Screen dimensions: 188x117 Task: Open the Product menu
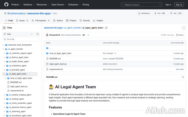coord(16,4)
